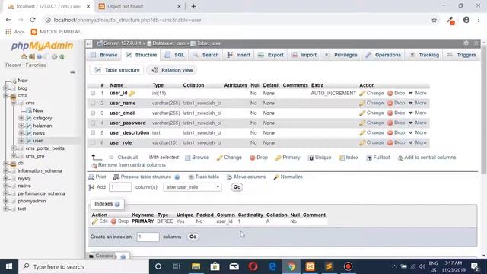Click Drop icon for user_name row

point(390,104)
